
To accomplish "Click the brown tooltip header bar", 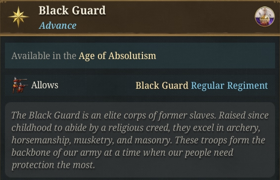I will coord(140,17).
